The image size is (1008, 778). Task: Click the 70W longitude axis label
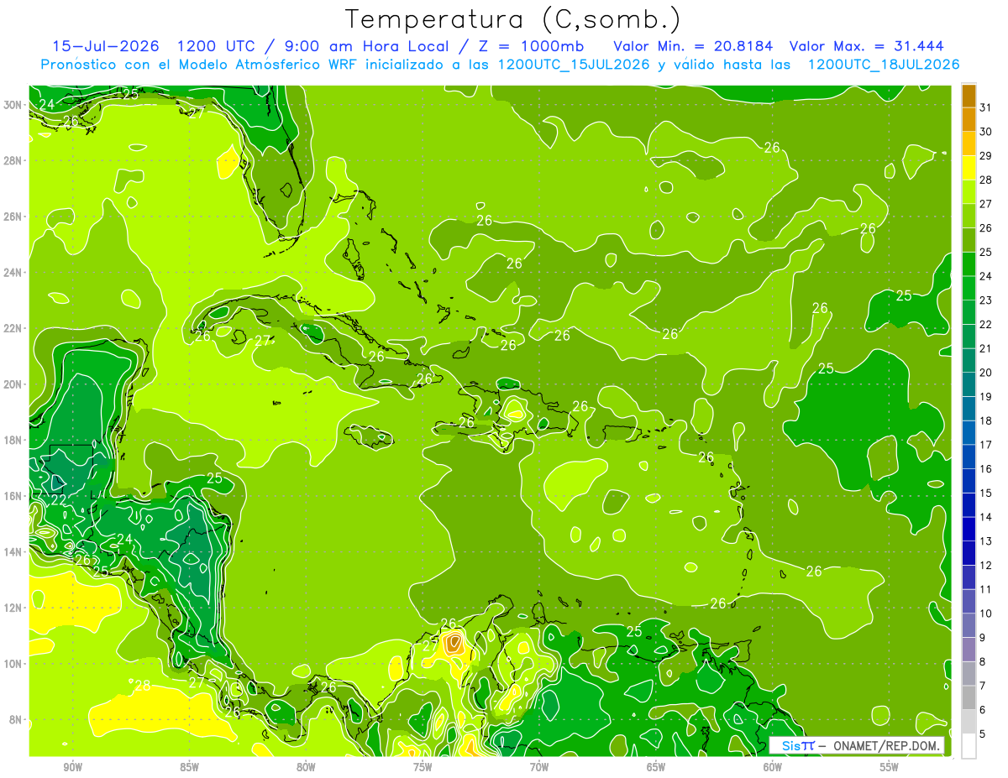pyautogui.click(x=539, y=767)
